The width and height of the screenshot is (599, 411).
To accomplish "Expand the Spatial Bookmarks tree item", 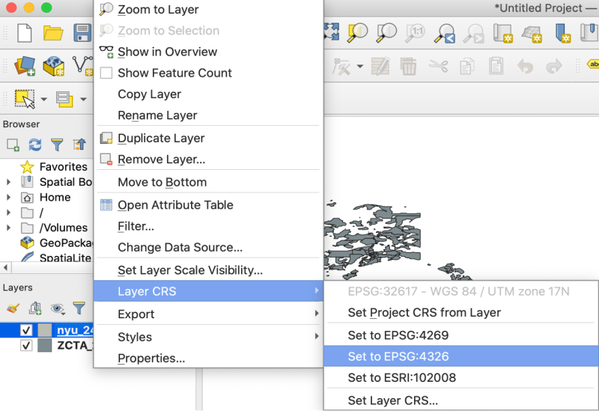I will coord(8,182).
